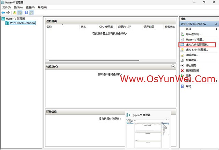
Task: Expand the 新建 submenu arrow
Action: tap(216, 29)
